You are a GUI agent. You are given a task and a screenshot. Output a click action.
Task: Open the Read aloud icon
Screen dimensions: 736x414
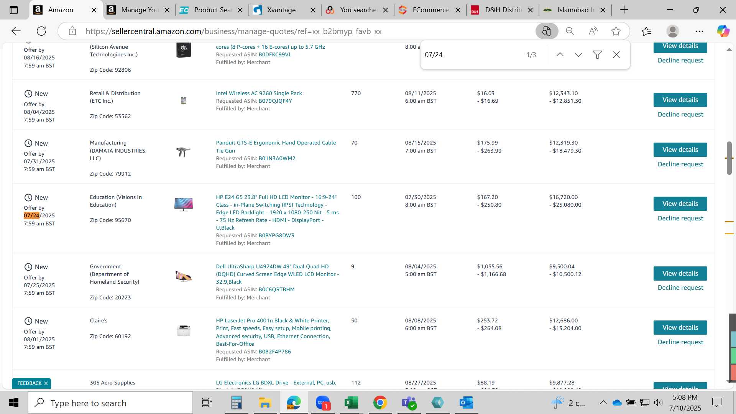[x=593, y=31]
